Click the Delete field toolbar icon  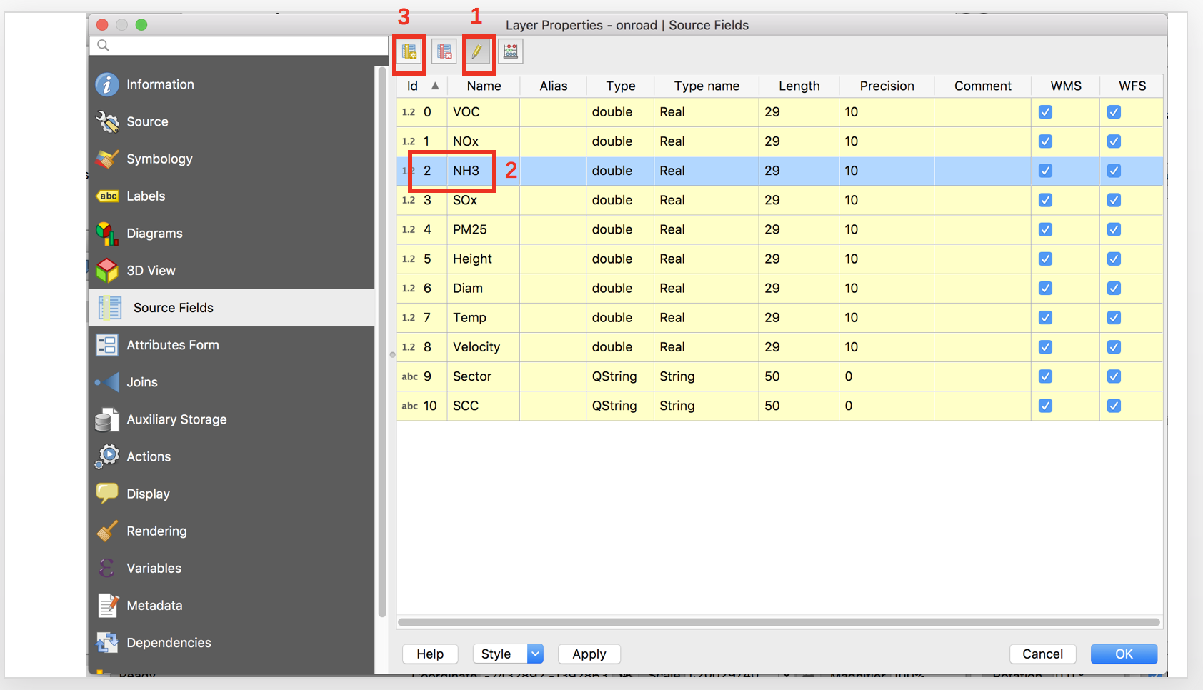click(444, 51)
